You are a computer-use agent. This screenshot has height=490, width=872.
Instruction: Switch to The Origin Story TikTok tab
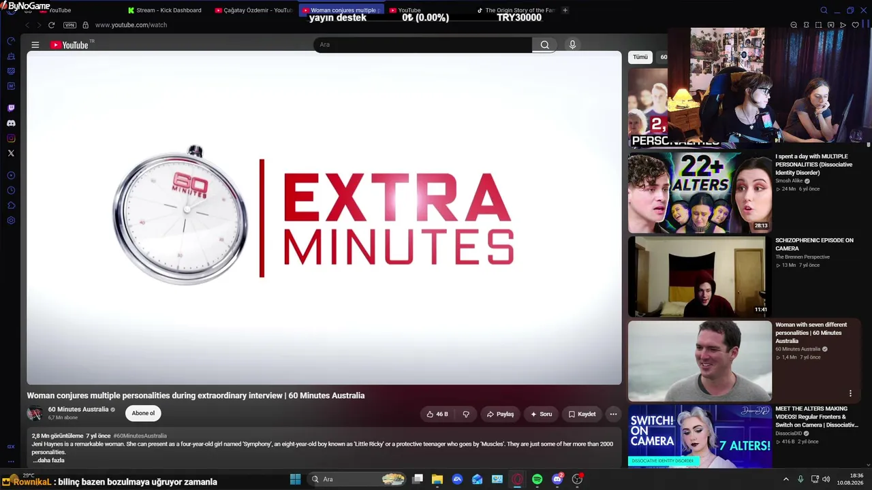click(x=516, y=10)
